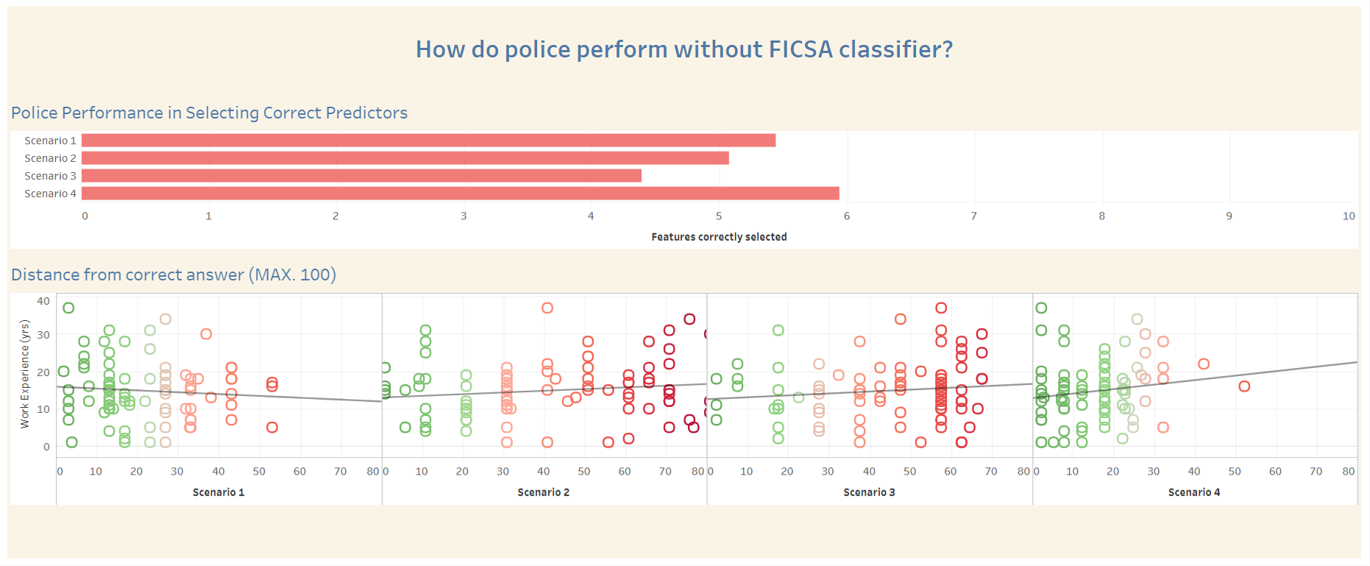The image size is (1370, 566).
Task: Click the Scenario 2 scatter axis title
Action: tap(543, 492)
